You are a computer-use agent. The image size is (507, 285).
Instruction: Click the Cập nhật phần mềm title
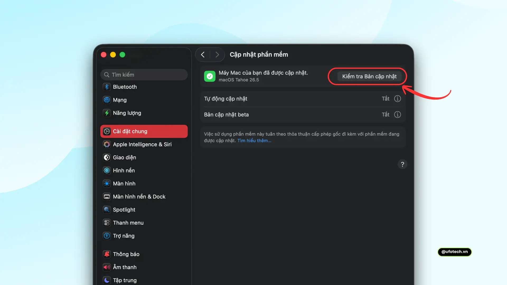259,55
